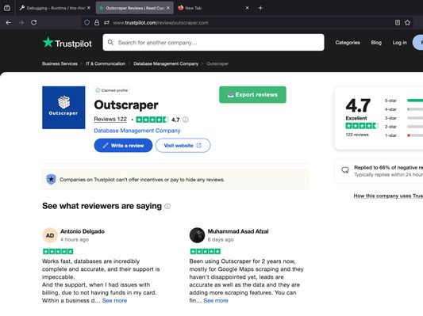Click the browser back arrow
423x316 pixels.
[9, 23]
